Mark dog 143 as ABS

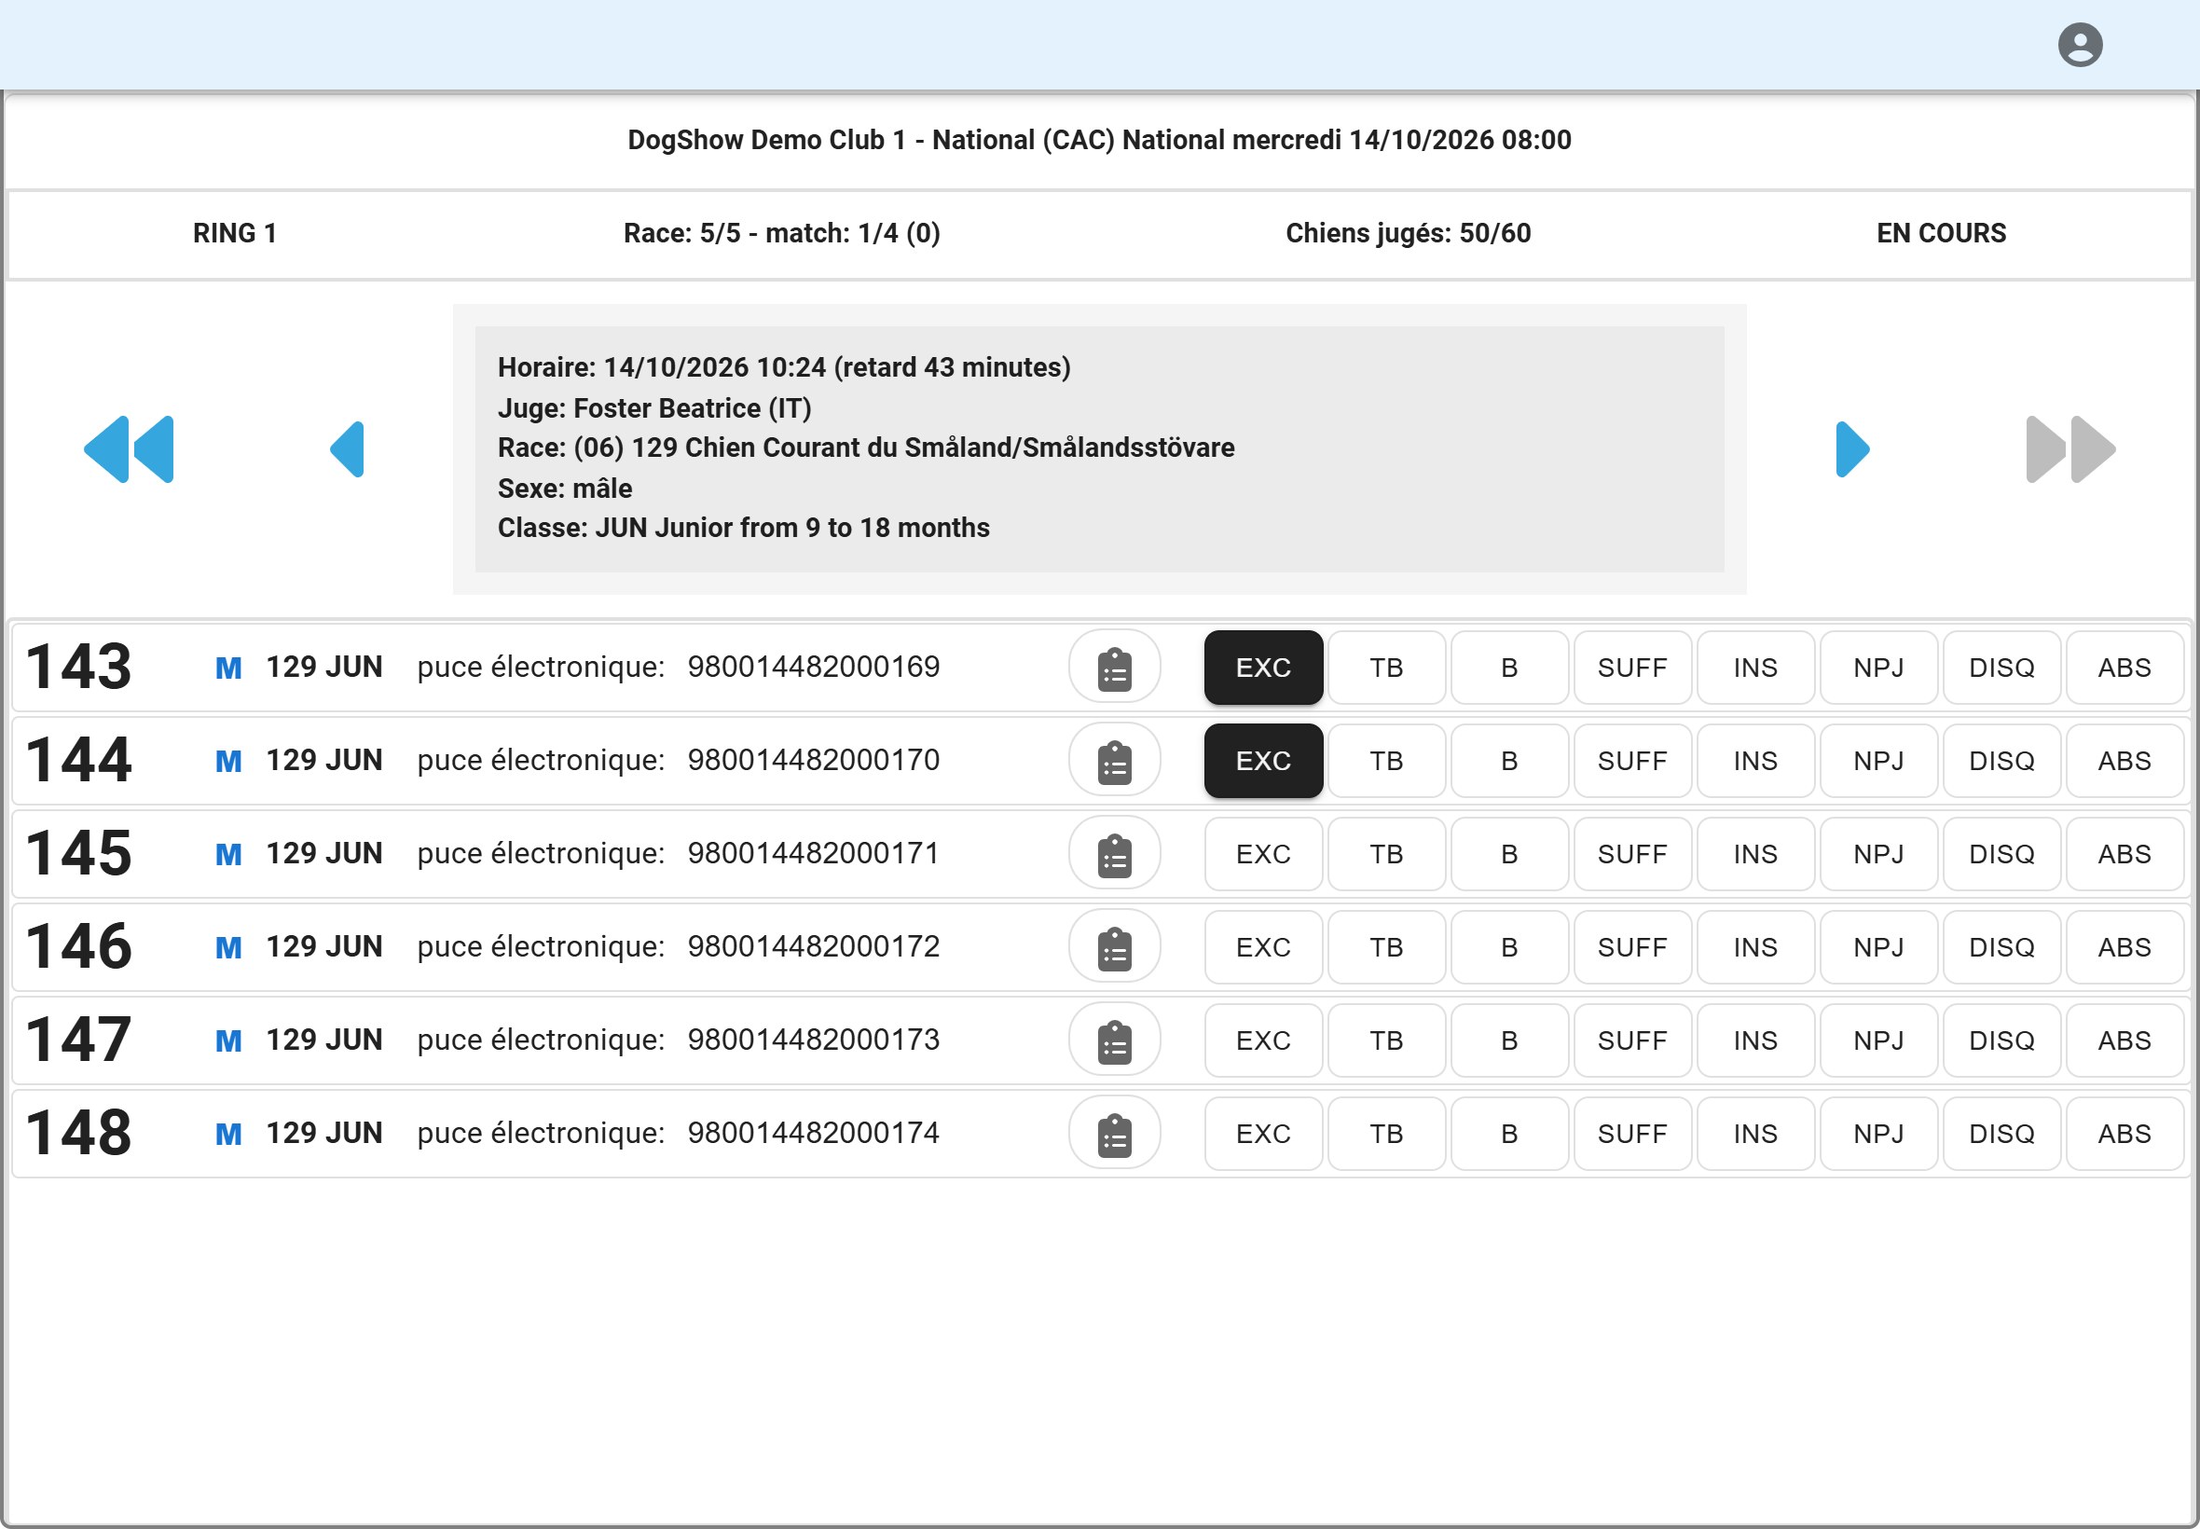pos(2124,667)
